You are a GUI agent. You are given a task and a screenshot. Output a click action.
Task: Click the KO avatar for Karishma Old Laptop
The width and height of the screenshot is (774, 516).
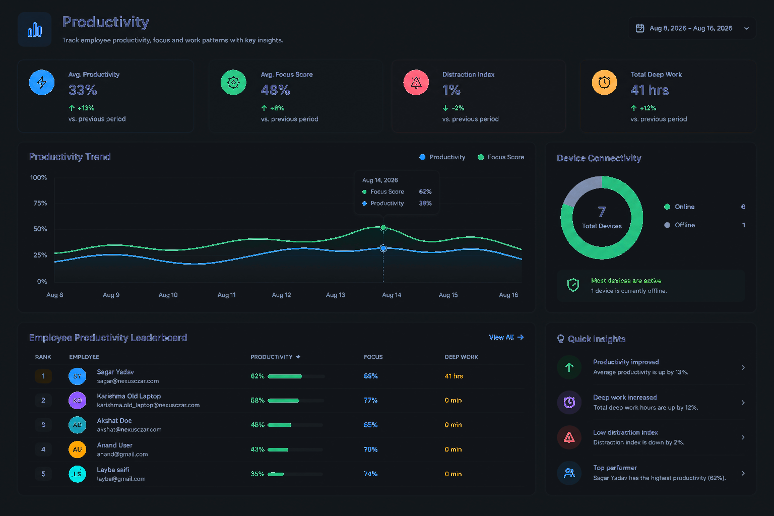click(77, 400)
